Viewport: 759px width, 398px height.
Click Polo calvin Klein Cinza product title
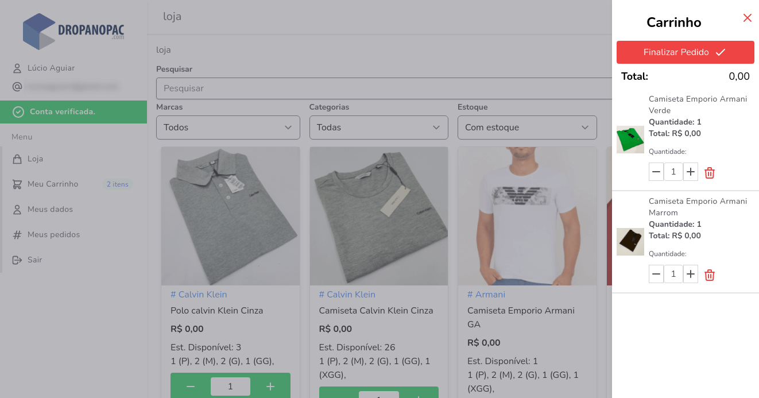click(217, 311)
